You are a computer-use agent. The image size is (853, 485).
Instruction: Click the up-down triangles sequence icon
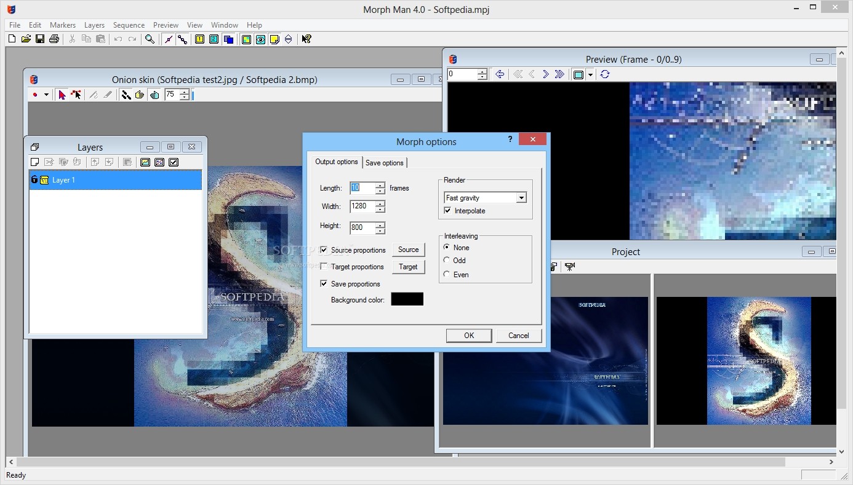289,39
